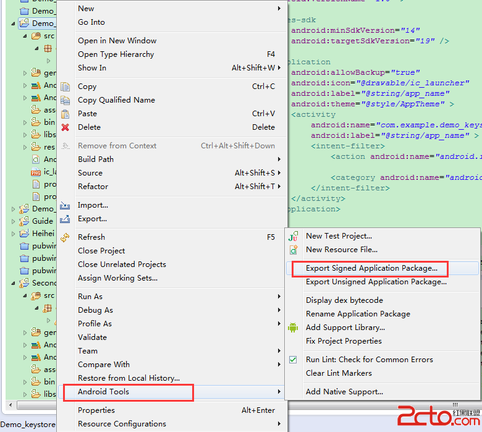Expand the res folder node
Image resolution: width=482 pixels, height=432 pixels.
(25, 147)
